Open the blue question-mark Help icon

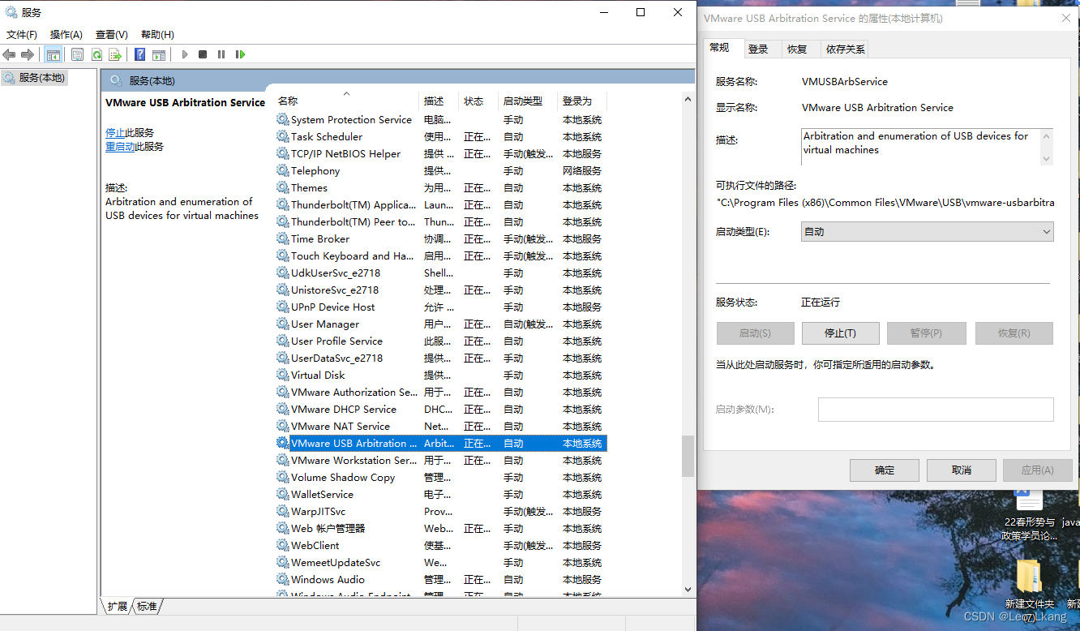139,54
